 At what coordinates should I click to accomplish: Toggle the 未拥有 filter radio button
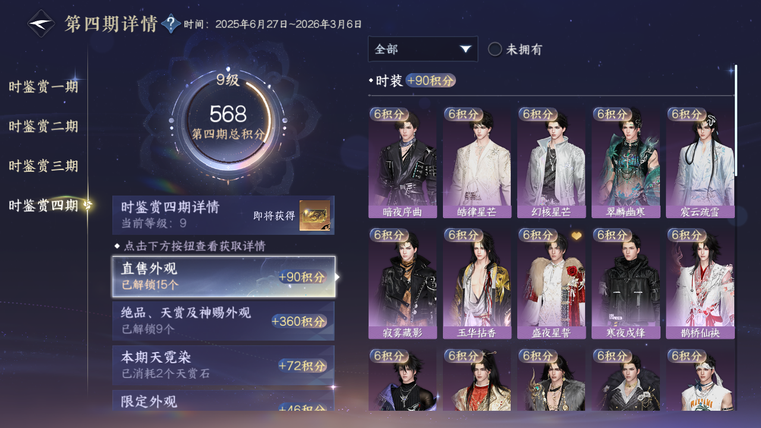(495, 49)
